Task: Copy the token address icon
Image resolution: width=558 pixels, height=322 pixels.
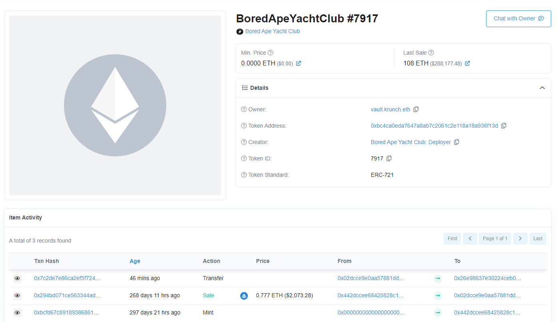Action: 504,126
